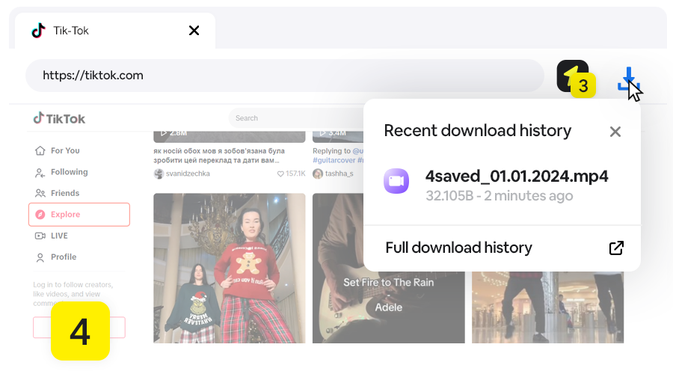
Task: Click the purple video file icon
Action: (396, 181)
